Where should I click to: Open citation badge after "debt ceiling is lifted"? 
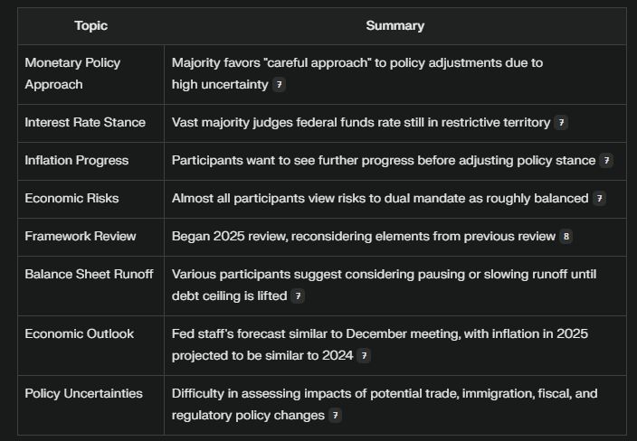coord(298,296)
